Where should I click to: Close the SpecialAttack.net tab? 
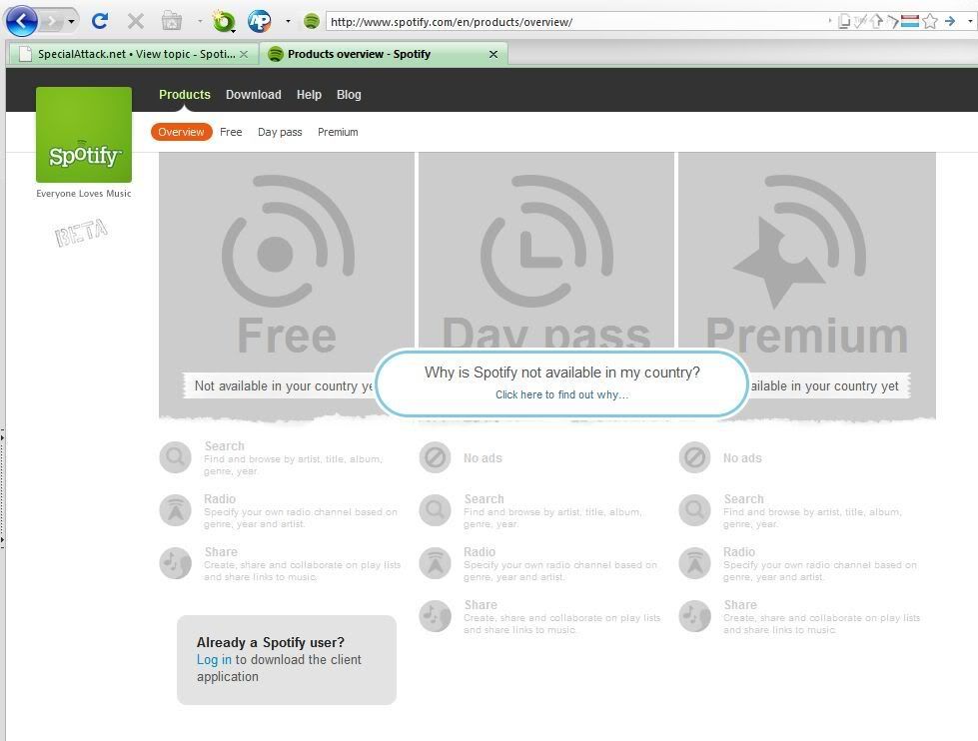(244, 54)
